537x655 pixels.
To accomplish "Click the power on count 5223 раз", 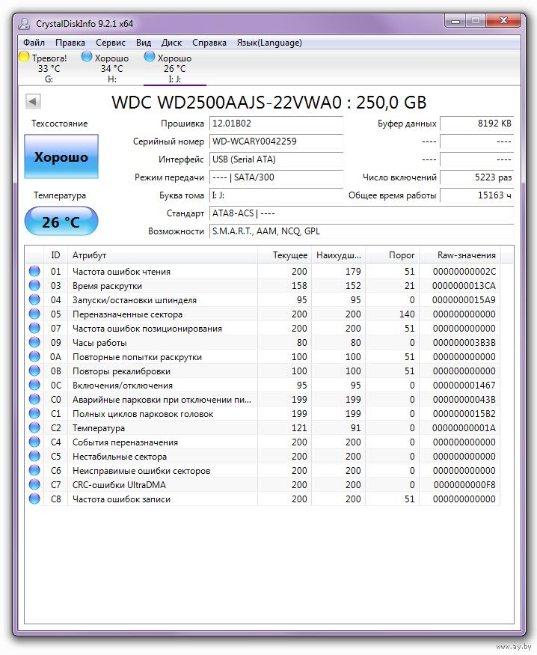I will coord(477,177).
